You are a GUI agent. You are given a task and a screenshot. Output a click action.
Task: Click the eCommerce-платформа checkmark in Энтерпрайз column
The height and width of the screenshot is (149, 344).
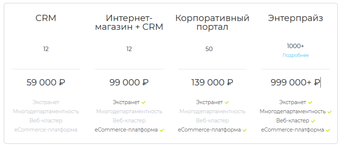tap(328, 130)
